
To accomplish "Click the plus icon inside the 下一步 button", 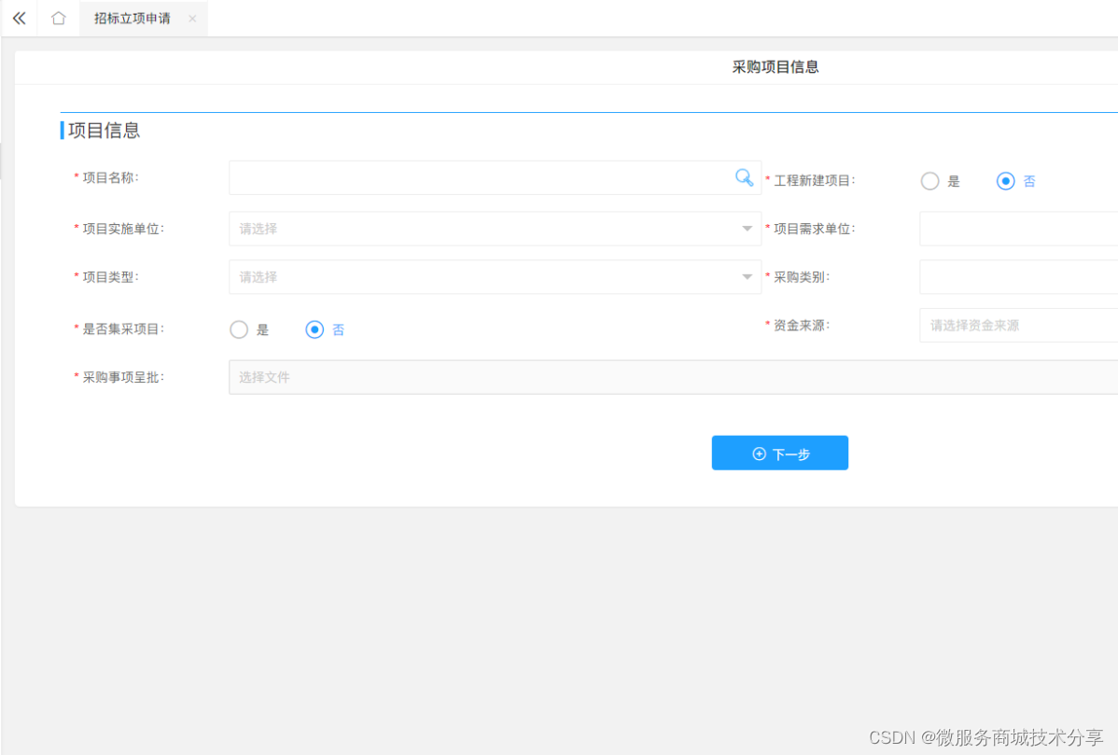I will [x=759, y=453].
